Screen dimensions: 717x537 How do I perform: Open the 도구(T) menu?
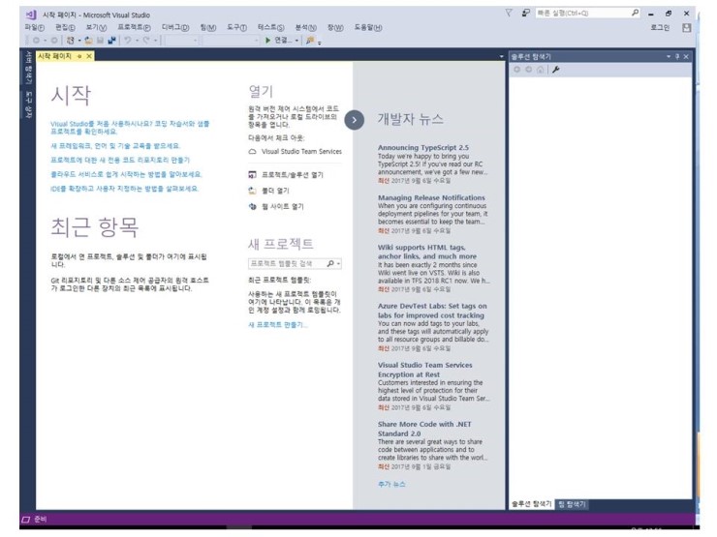coord(236,28)
